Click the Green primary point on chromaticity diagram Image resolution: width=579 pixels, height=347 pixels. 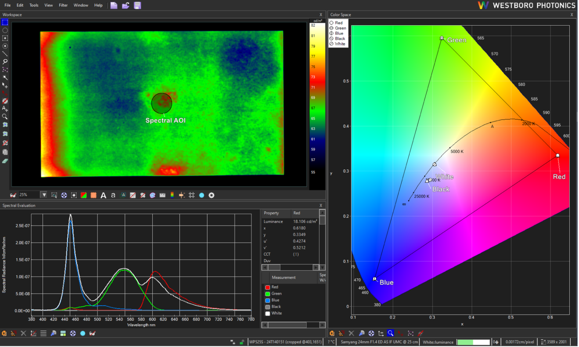coord(442,38)
